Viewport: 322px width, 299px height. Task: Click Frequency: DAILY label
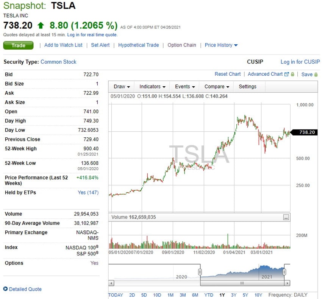click(x=288, y=295)
